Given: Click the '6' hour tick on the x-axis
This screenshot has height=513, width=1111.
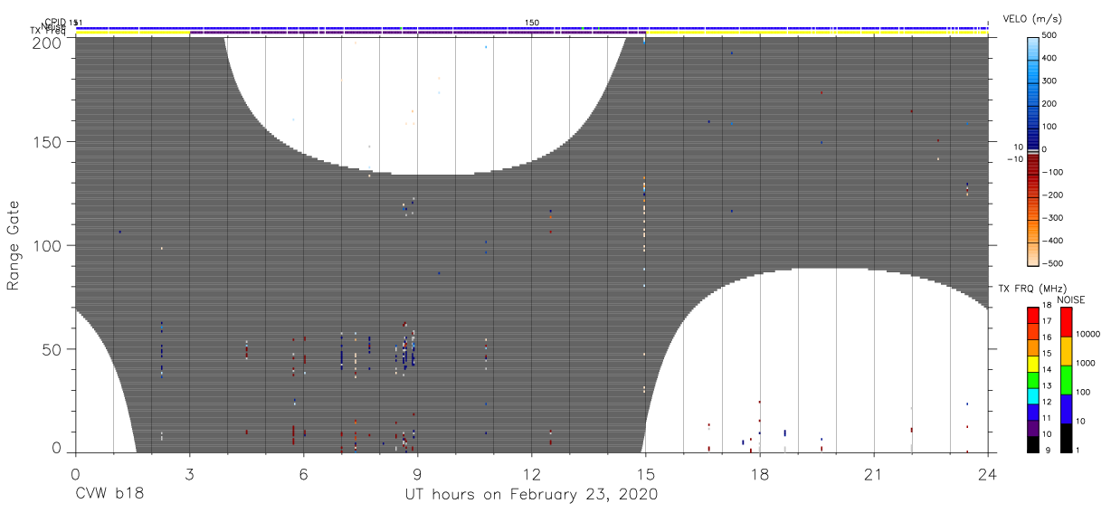Looking at the screenshot, I should pos(303,474).
